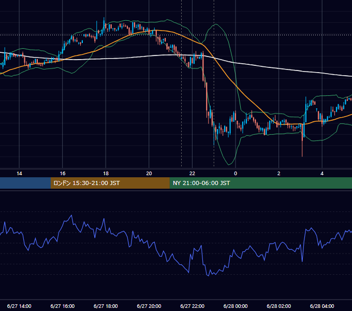The image size is (352, 311).
Task: Click the 16 hour axis label
Action: coord(63,174)
